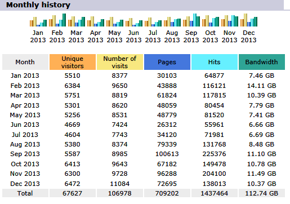
Task: Click the Monthly history section title
Action: coord(38,5)
